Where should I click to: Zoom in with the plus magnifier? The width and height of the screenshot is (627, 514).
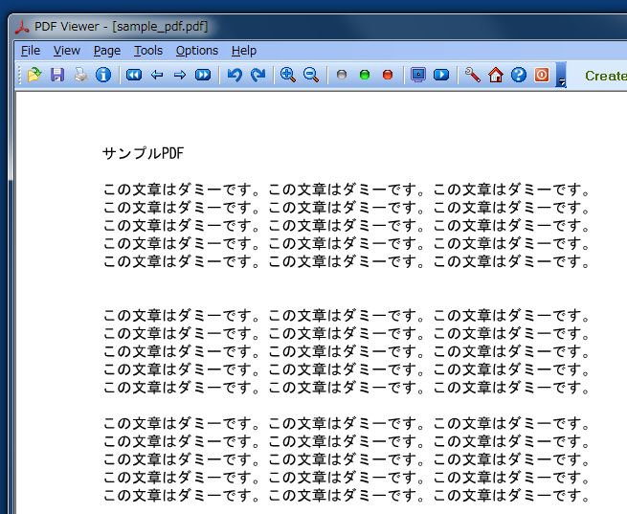(288, 75)
